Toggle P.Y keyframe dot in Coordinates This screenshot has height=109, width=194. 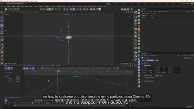pos(143,70)
